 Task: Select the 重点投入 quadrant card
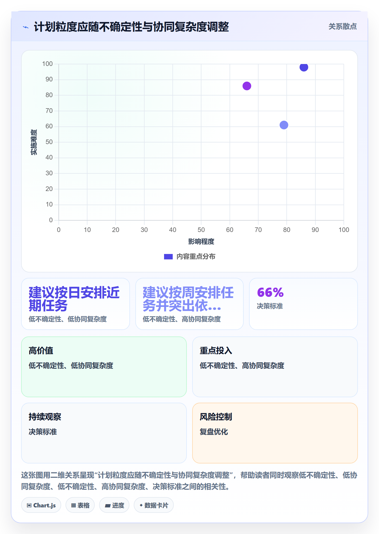[x=275, y=367]
